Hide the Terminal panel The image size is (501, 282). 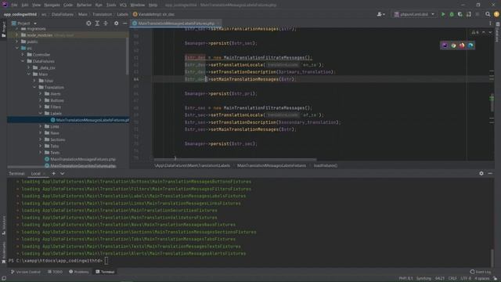tap(490, 173)
